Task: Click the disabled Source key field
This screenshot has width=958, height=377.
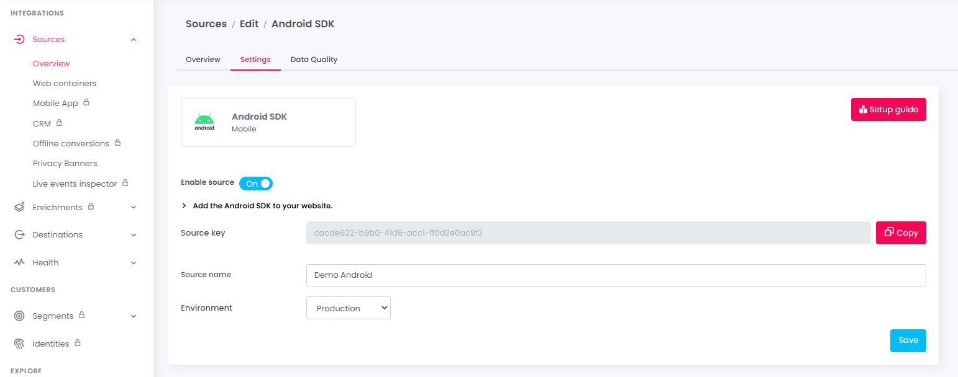Action: click(x=588, y=233)
